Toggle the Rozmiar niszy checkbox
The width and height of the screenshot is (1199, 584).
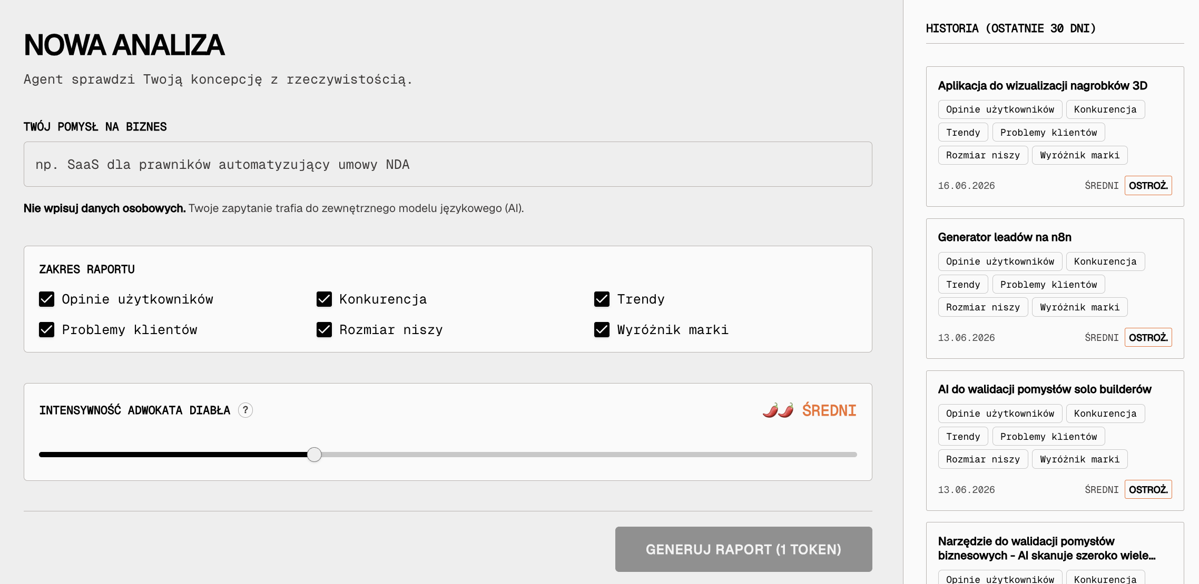pos(325,330)
